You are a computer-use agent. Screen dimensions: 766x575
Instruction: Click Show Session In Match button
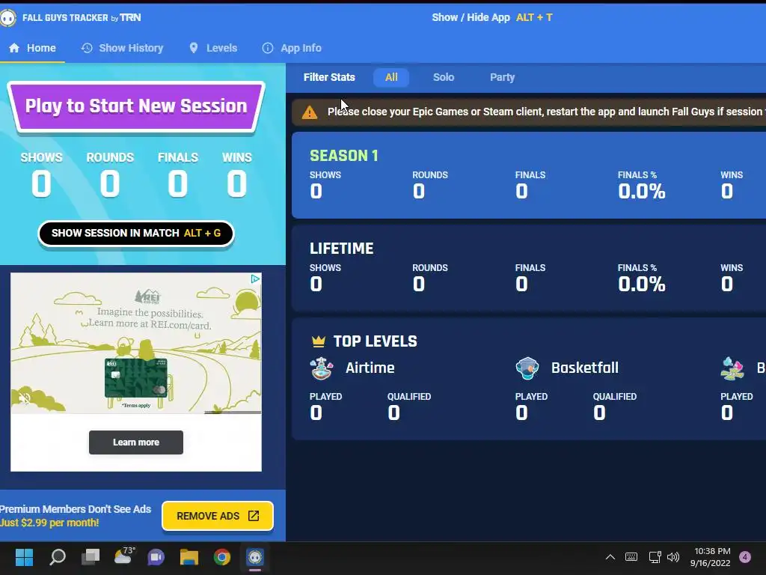pyautogui.click(x=136, y=234)
